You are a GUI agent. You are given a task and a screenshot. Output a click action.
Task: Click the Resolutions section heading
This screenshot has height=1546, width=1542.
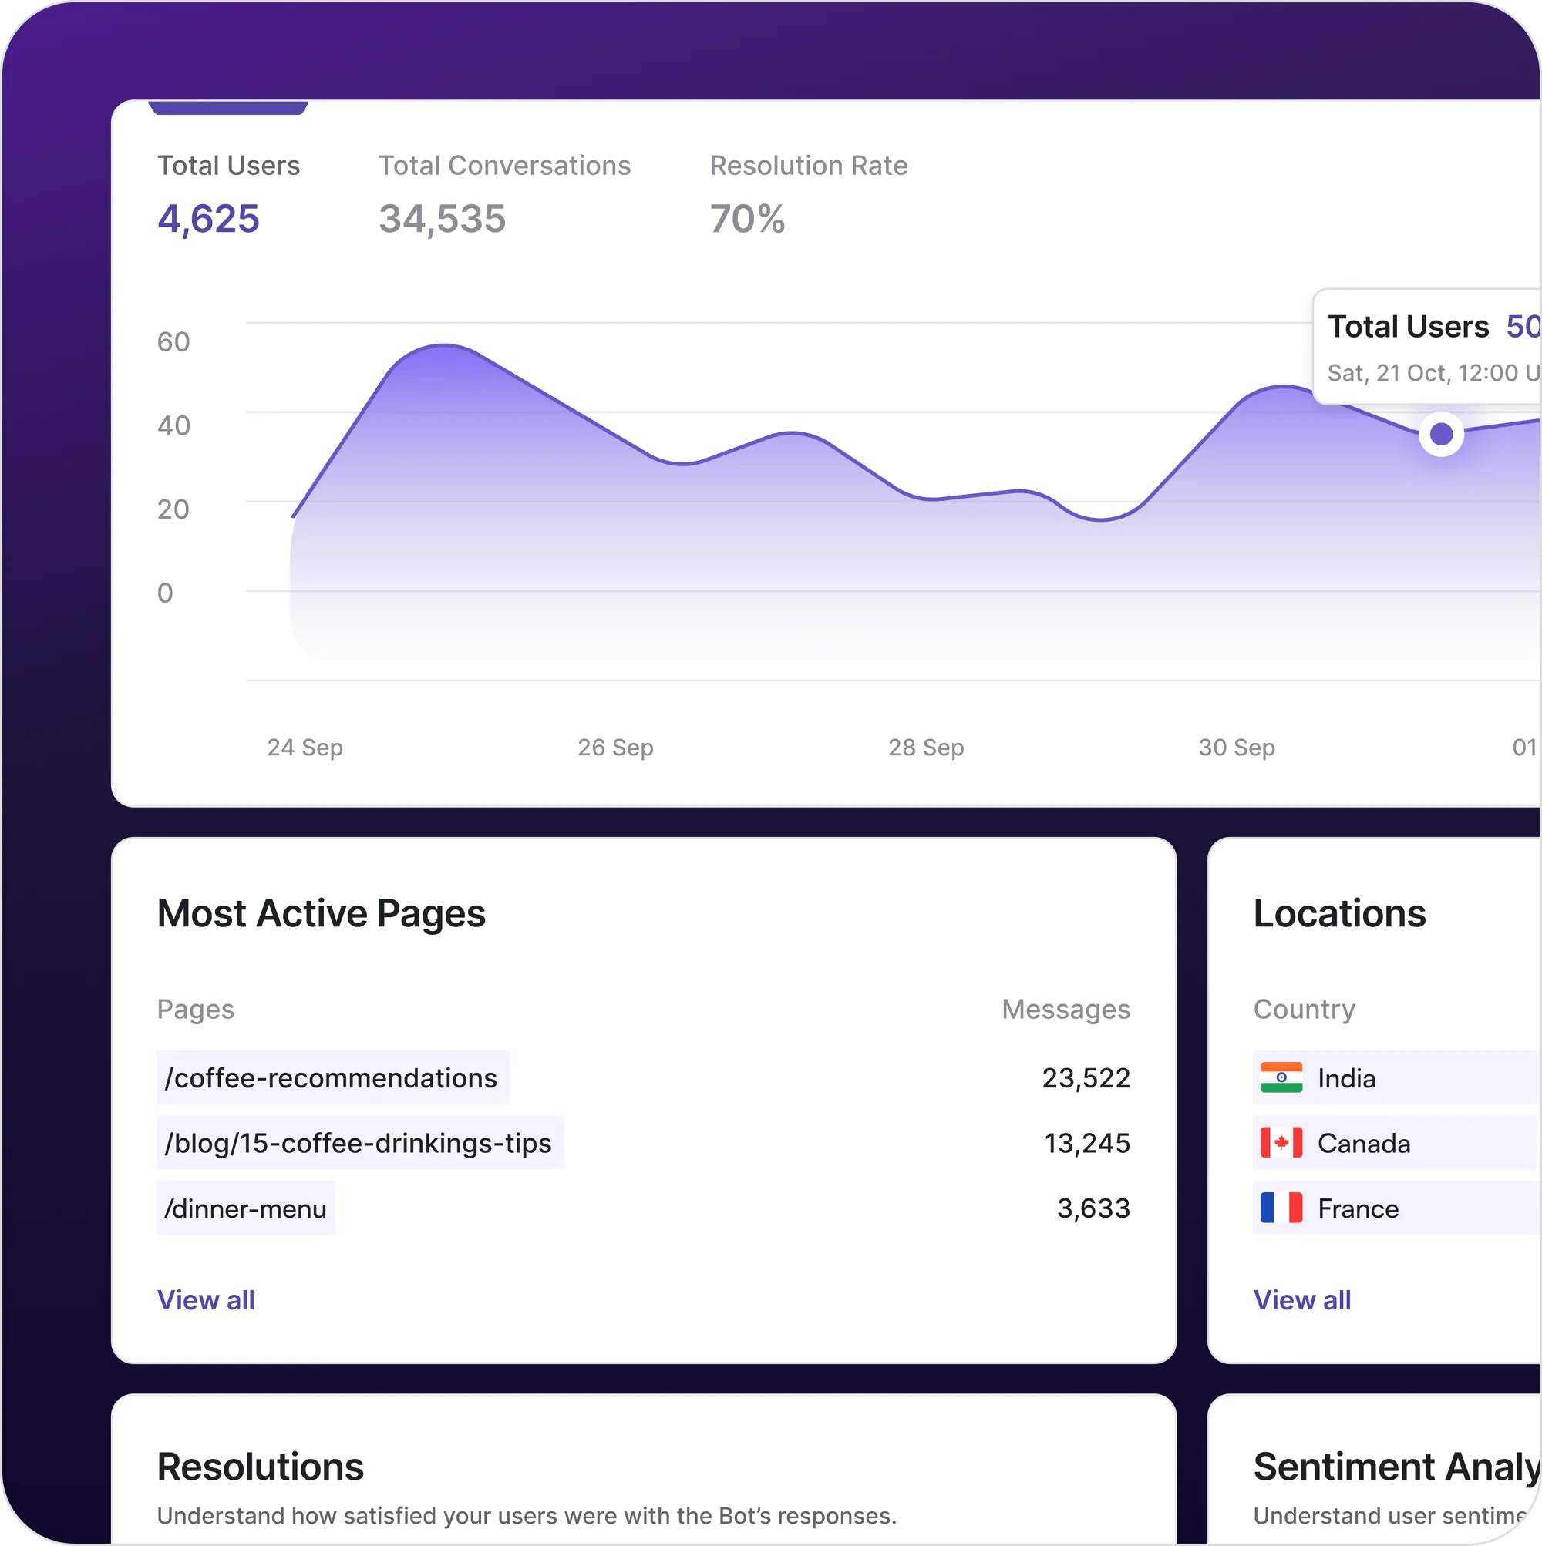tap(260, 1466)
